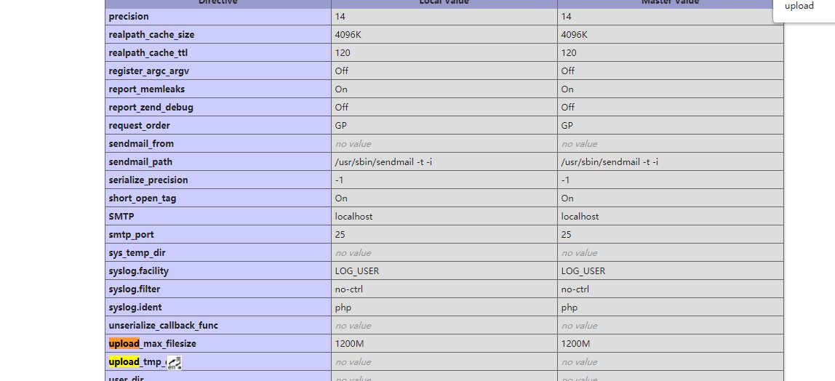835x381 pixels.
Task: Select the 4096K master value
Action: click(x=574, y=34)
